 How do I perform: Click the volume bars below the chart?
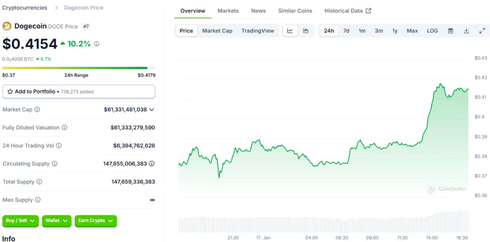pyautogui.click(x=323, y=222)
